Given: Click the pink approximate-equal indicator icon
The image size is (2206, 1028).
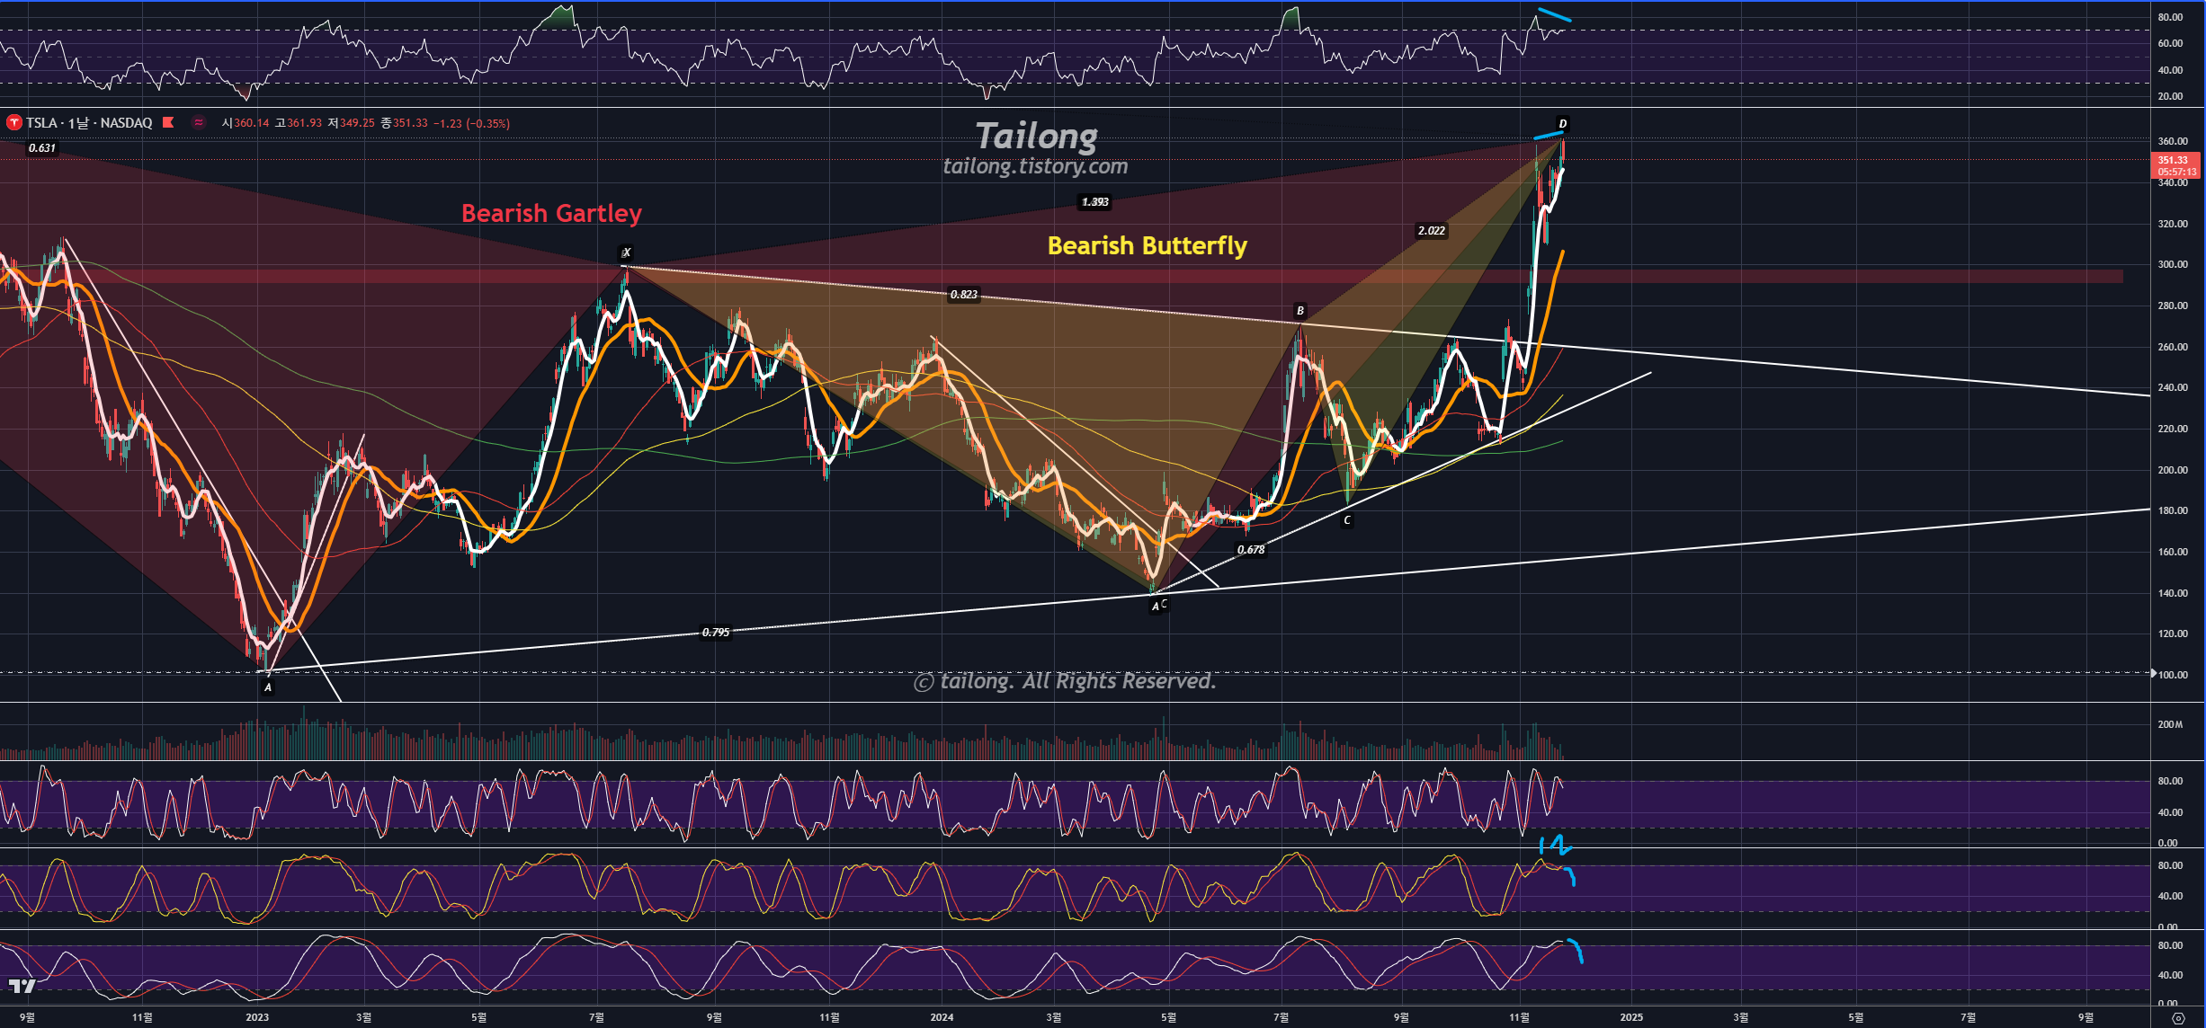Looking at the screenshot, I should click(199, 123).
